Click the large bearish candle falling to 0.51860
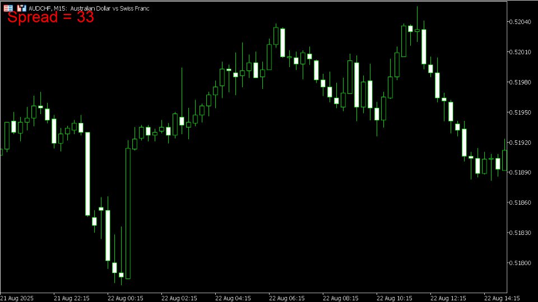This screenshot has width=538, height=302. (x=87, y=174)
